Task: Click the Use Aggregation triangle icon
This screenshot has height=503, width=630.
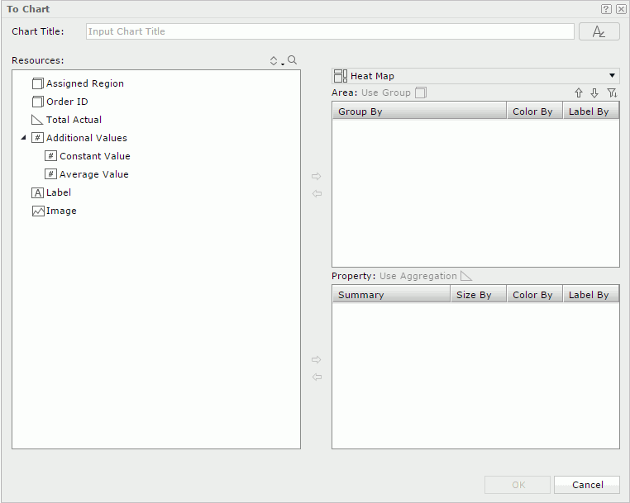Action: [466, 276]
